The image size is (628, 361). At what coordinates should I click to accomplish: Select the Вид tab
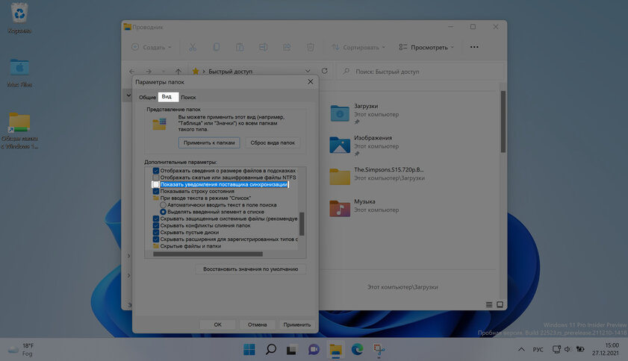[167, 97]
